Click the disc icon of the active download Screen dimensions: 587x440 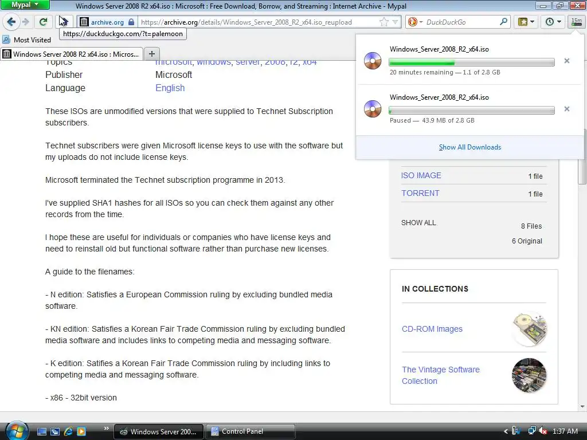click(373, 61)
